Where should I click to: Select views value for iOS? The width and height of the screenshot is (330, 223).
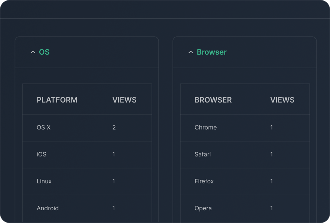click(x=114, y=154)
